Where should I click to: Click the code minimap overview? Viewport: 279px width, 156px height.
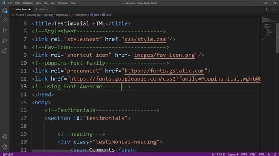pos(269,28)
